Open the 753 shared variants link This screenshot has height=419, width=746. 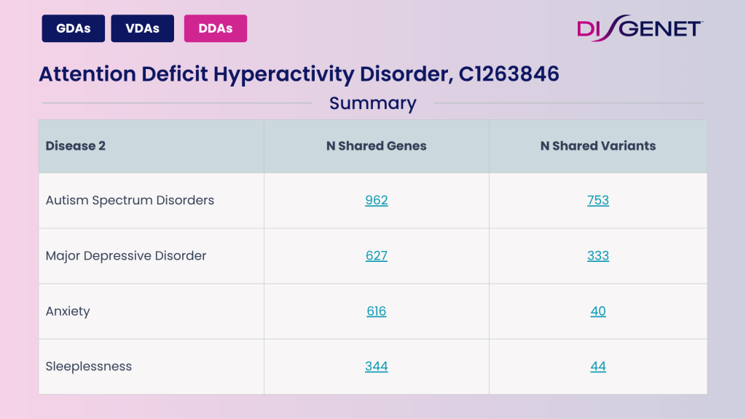click(x=597, y=200)
